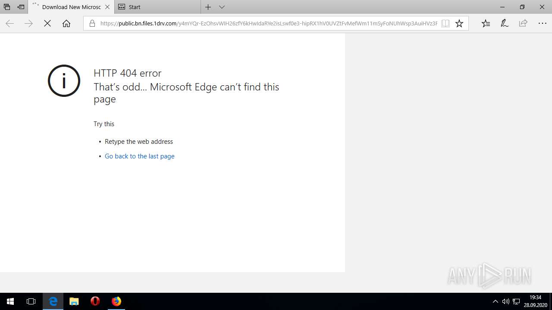Focus the address bar URL
Viewport: 552px width, 310px height.
point(269,24)
